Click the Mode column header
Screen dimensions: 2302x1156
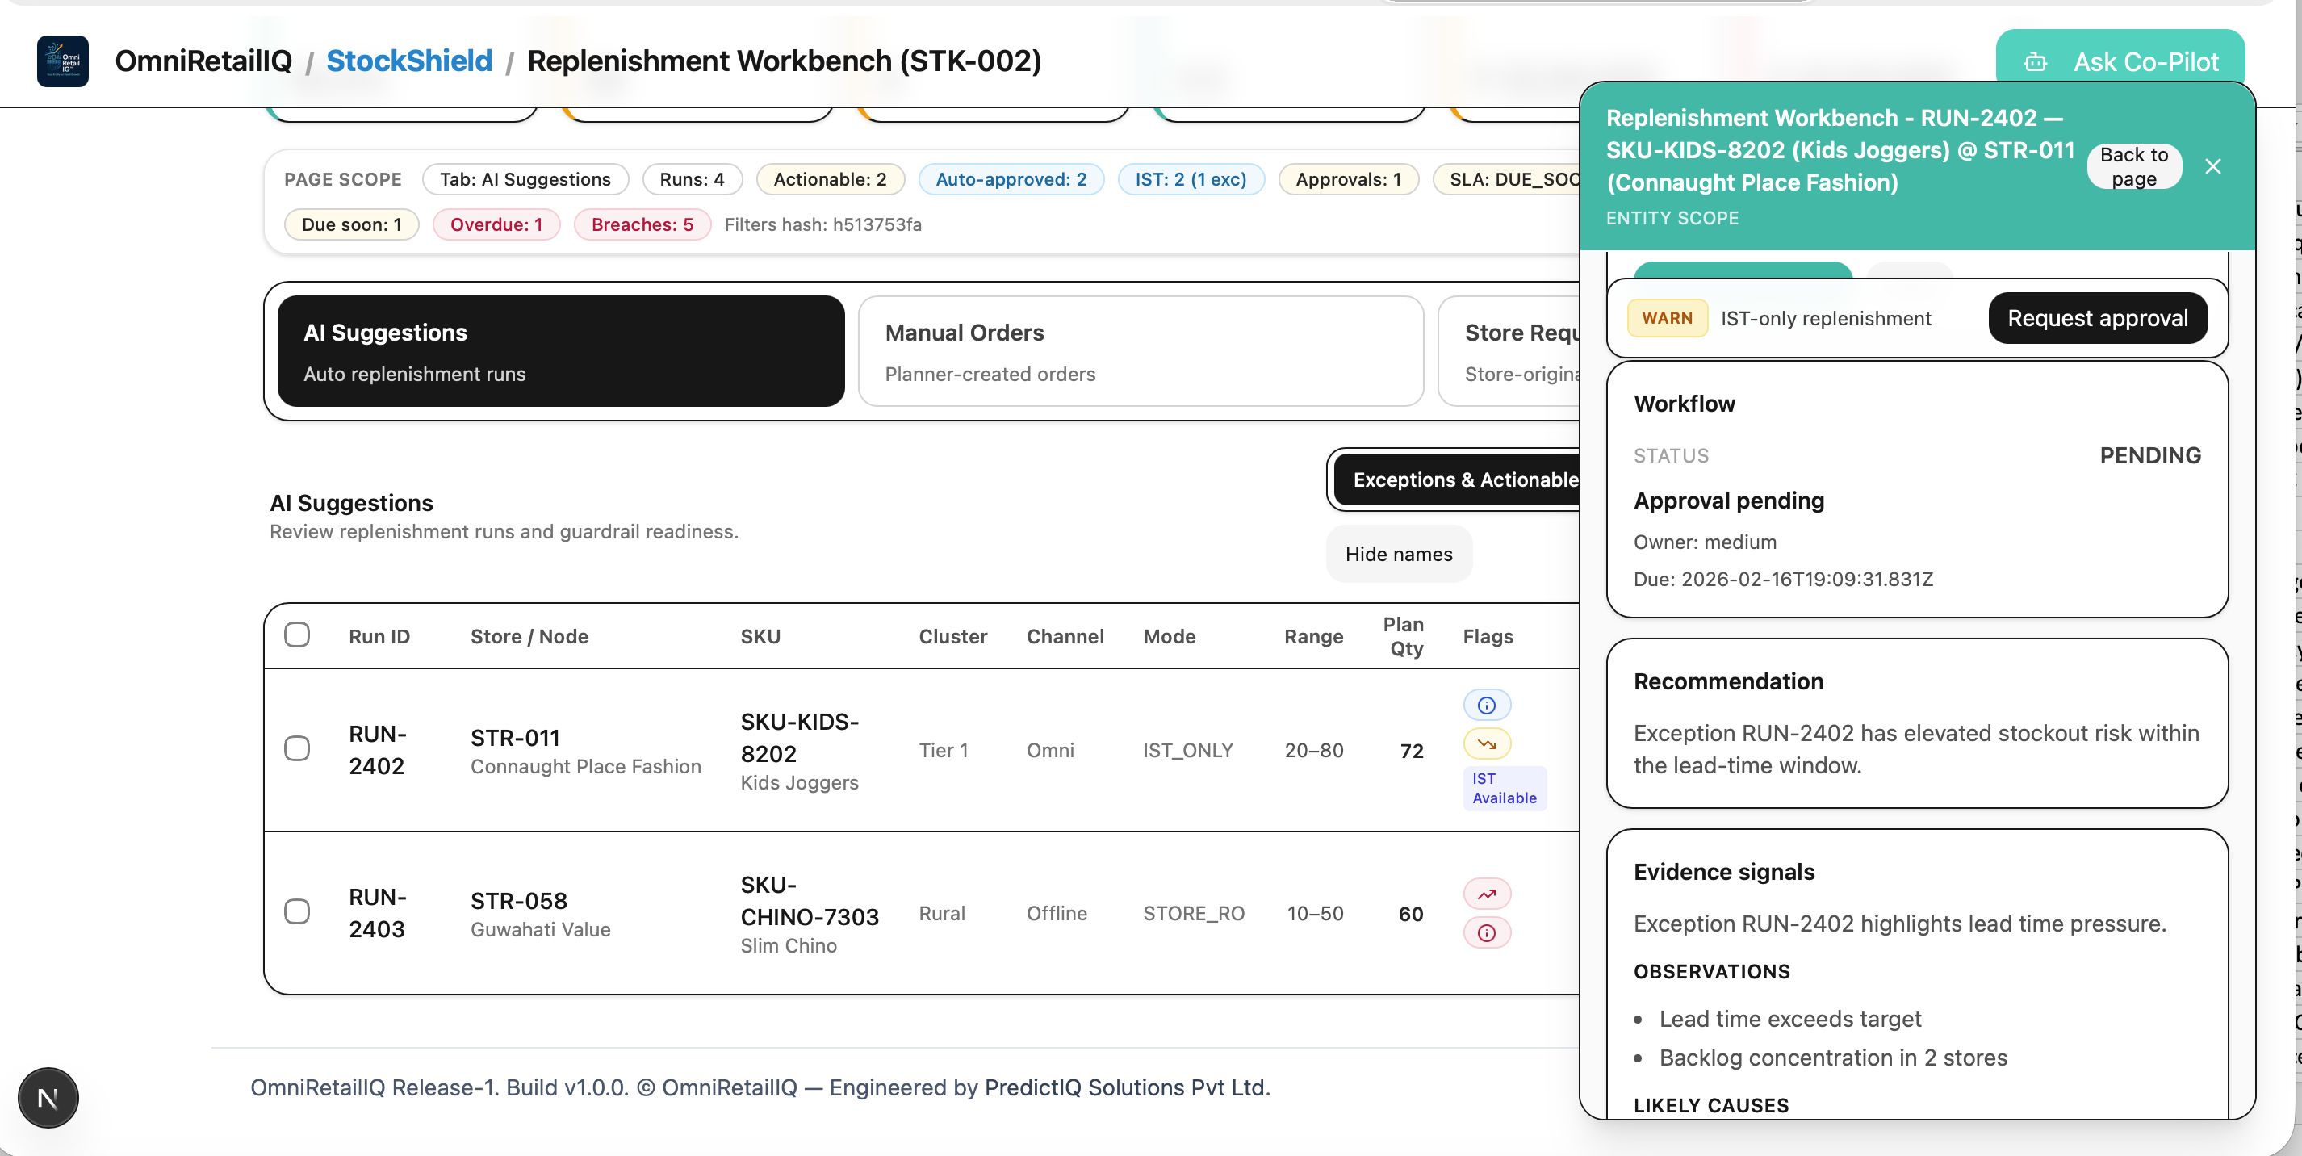coord(1169,635)
